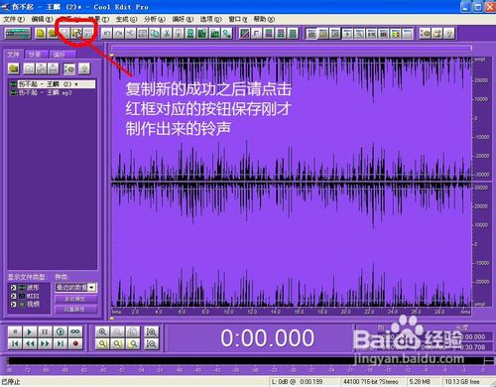
Task: Enable loop playback with the infinity button
Action: click(x=75, y=331)
